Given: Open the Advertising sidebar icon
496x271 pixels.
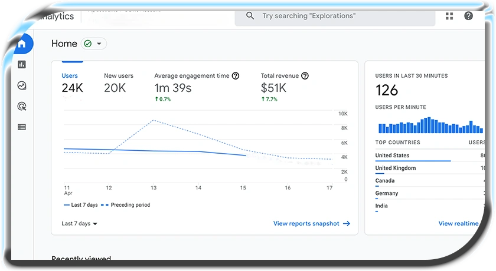Looking at the screenshot, I should [x=22, y=107].
